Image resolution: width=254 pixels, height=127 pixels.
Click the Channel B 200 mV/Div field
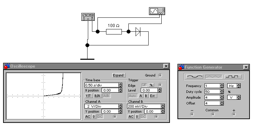click(144, 106)
